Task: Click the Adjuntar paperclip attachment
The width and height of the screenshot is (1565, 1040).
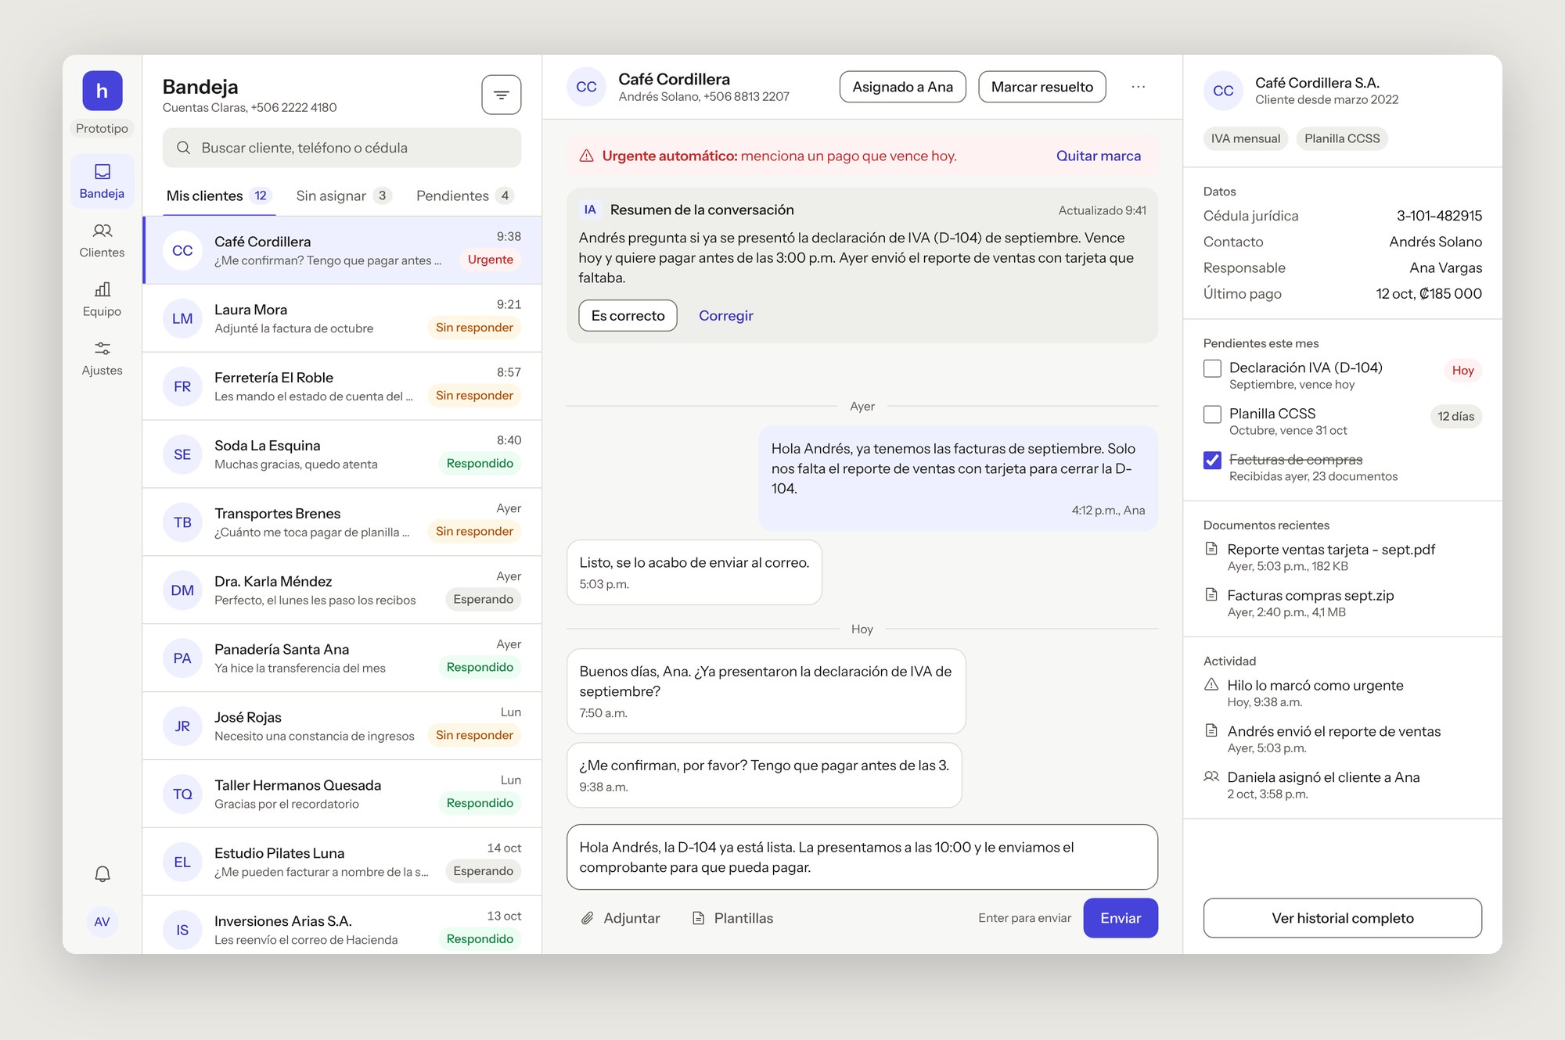Action: click(x=621, y=918)
